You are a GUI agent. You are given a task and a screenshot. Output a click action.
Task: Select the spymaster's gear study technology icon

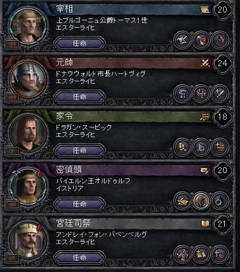tap(219, 201)
